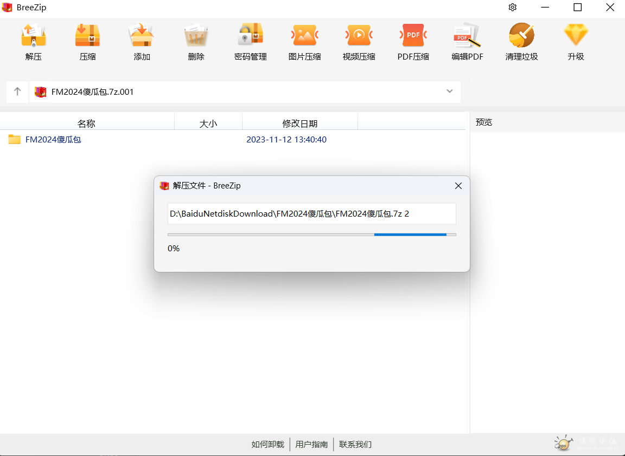Open the 如何卸载 link
Screen dimensions: 625x456
tap(267, 445)
